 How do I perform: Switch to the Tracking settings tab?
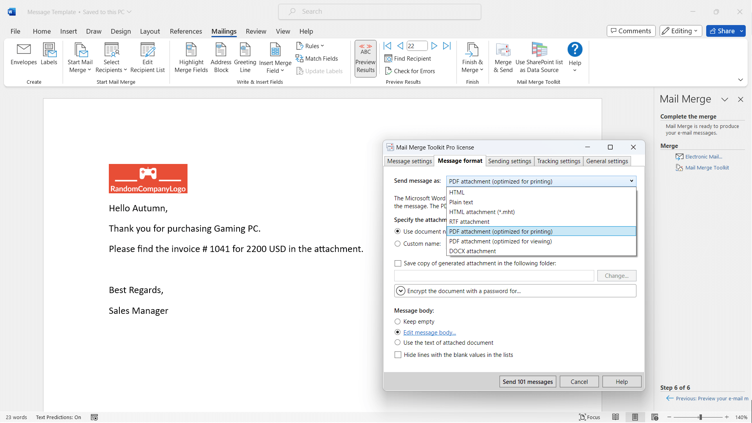point(559,161)
